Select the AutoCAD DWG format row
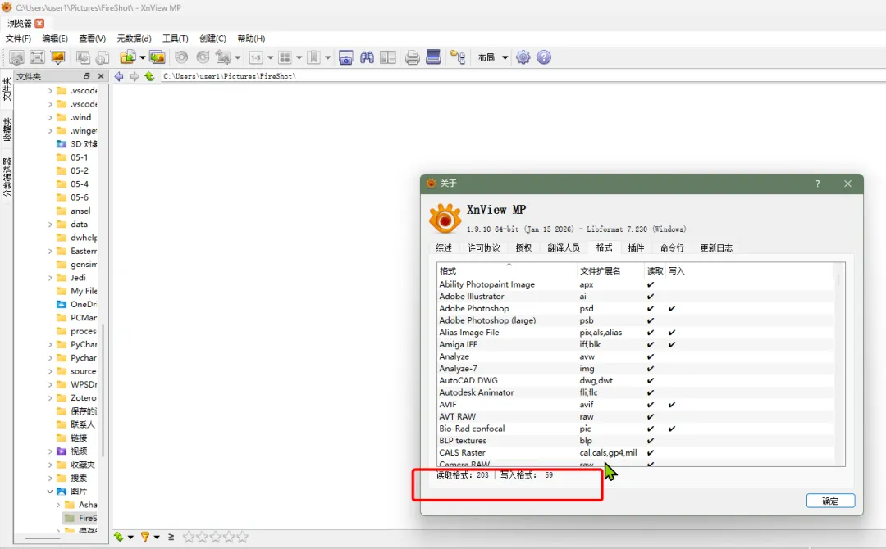886x549 pixels. click(635, 380)
